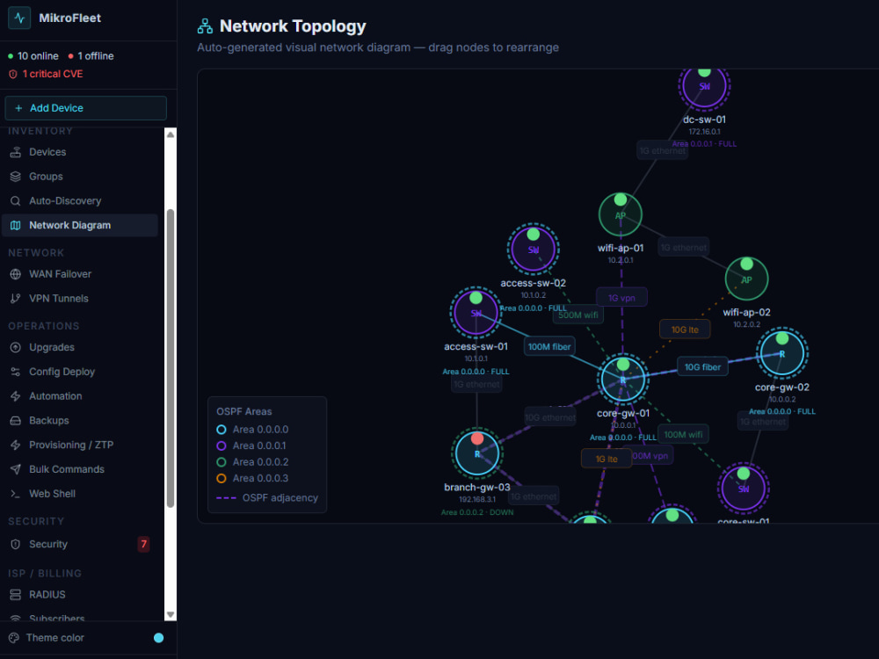Screen dimensions: 879x659
Task: Click the sidebar scrollbar down arrow
Action: [x=171, y=615]
